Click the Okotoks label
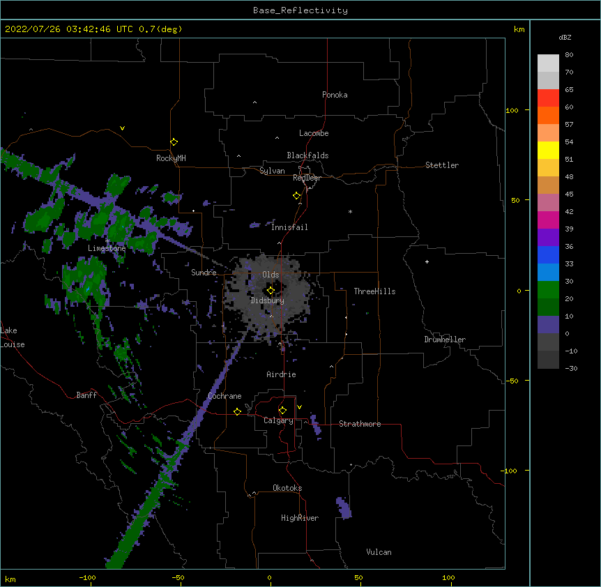 click(x=287, y=488)
